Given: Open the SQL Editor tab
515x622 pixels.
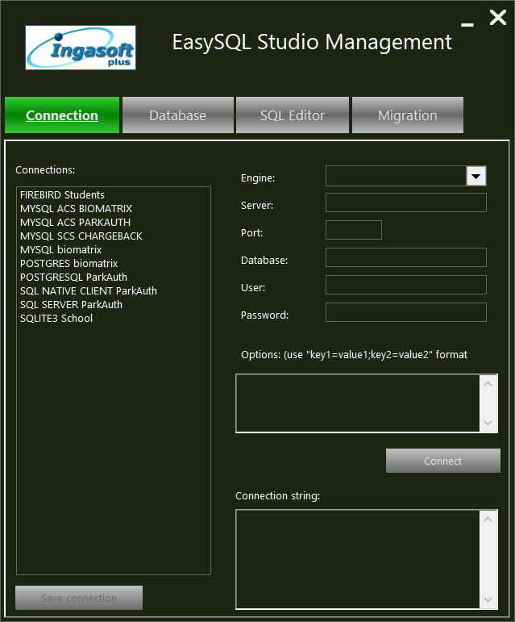Looking at the screenshot, I should (x=292, y=115).
